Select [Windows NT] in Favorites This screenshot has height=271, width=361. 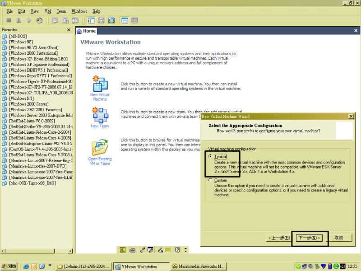(21, 98)
